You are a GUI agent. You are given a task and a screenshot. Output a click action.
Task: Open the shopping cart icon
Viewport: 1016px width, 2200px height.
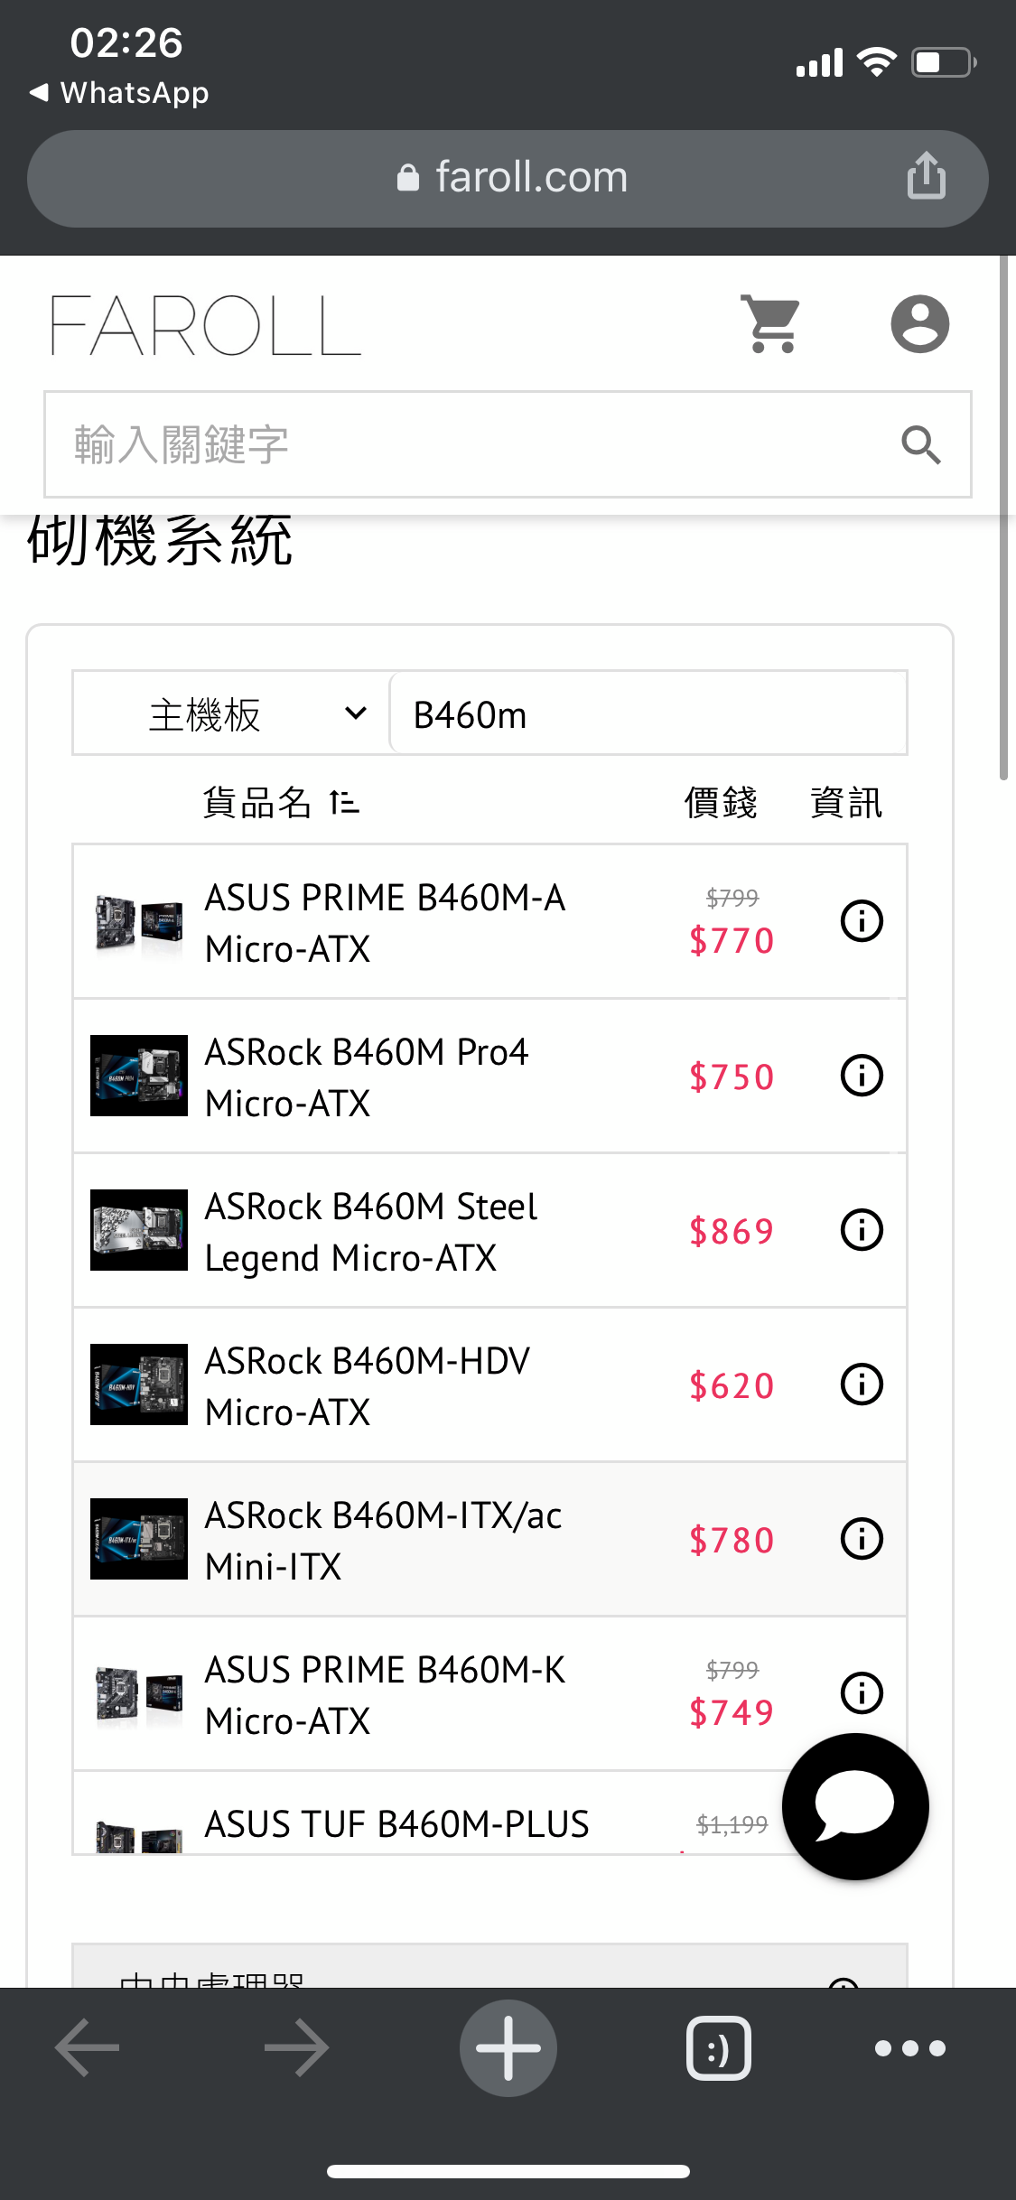click(x=770, y=323)
